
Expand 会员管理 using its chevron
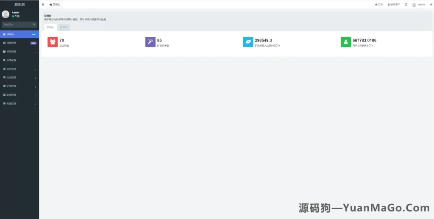tap(35, 69)
